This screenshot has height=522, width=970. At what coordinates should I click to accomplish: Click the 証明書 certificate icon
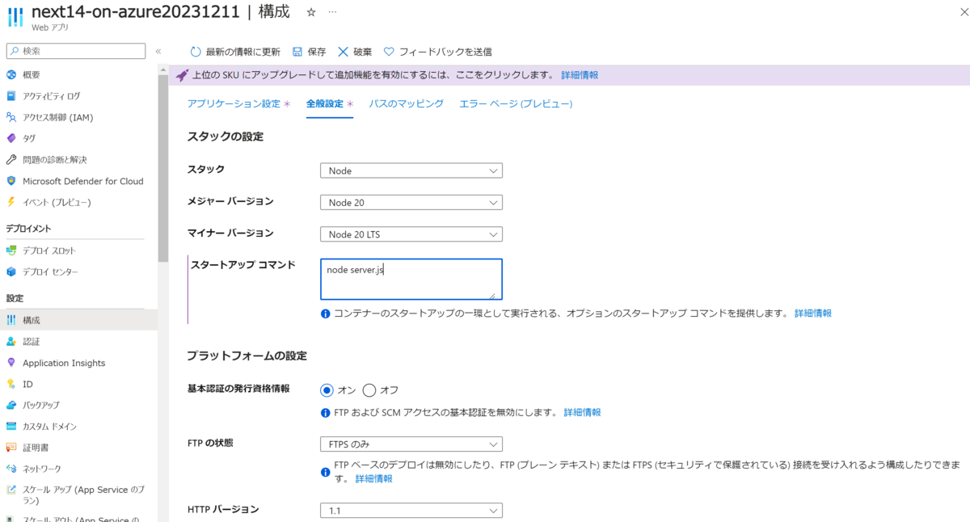tap(11, 447)
